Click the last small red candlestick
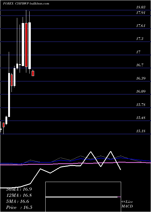151x212 pixels. pos(33,73)
